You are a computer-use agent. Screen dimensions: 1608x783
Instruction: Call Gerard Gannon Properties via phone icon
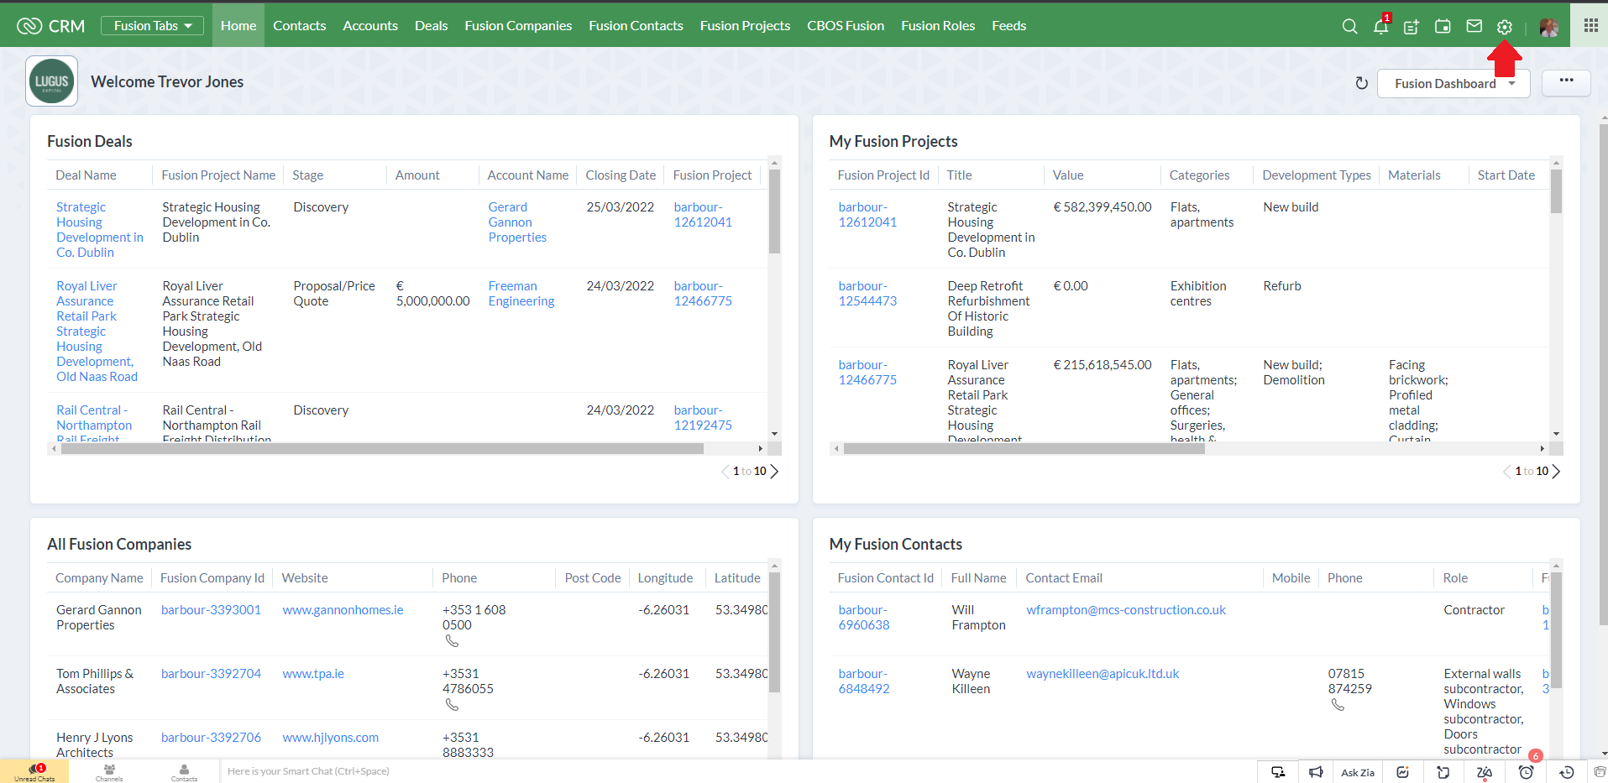(452, 641)
